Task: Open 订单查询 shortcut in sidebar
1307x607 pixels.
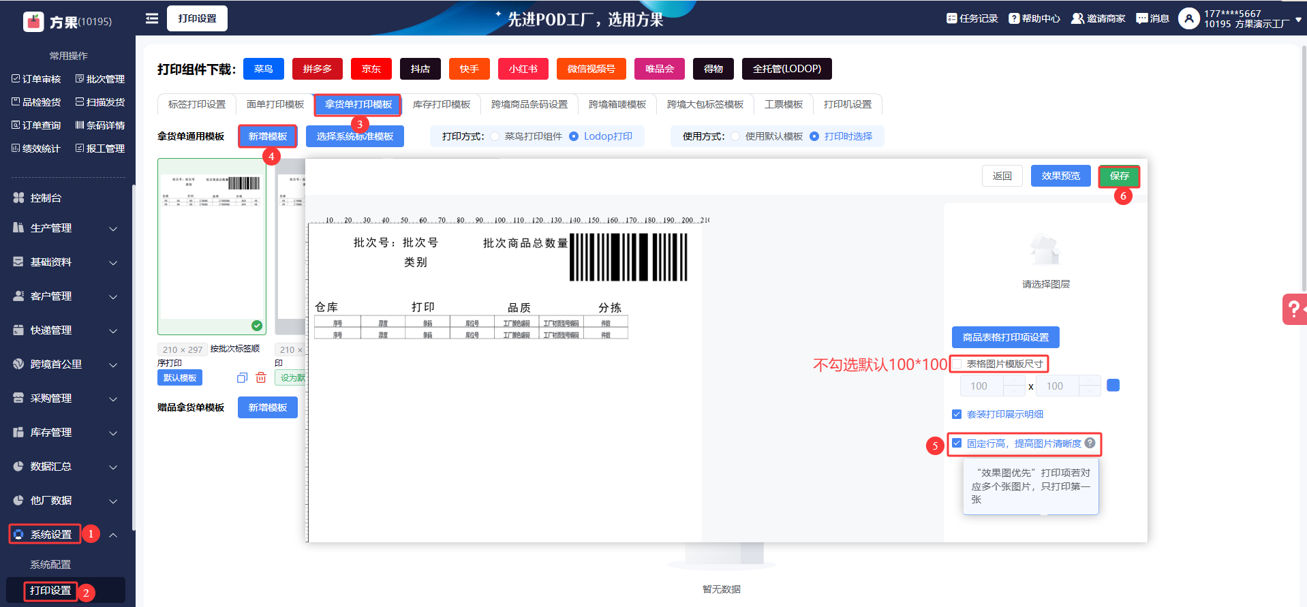Action: click(x=36, y=125)
